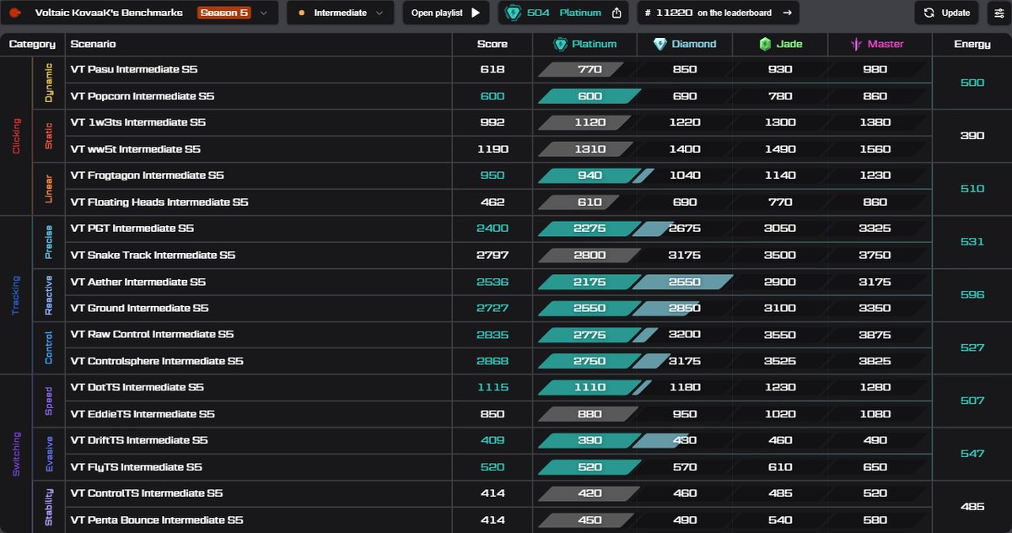This screenshot has height=533, width=1012.
Task: Open the Intermediate difficulty dropdown
Action: coord(341,13)
